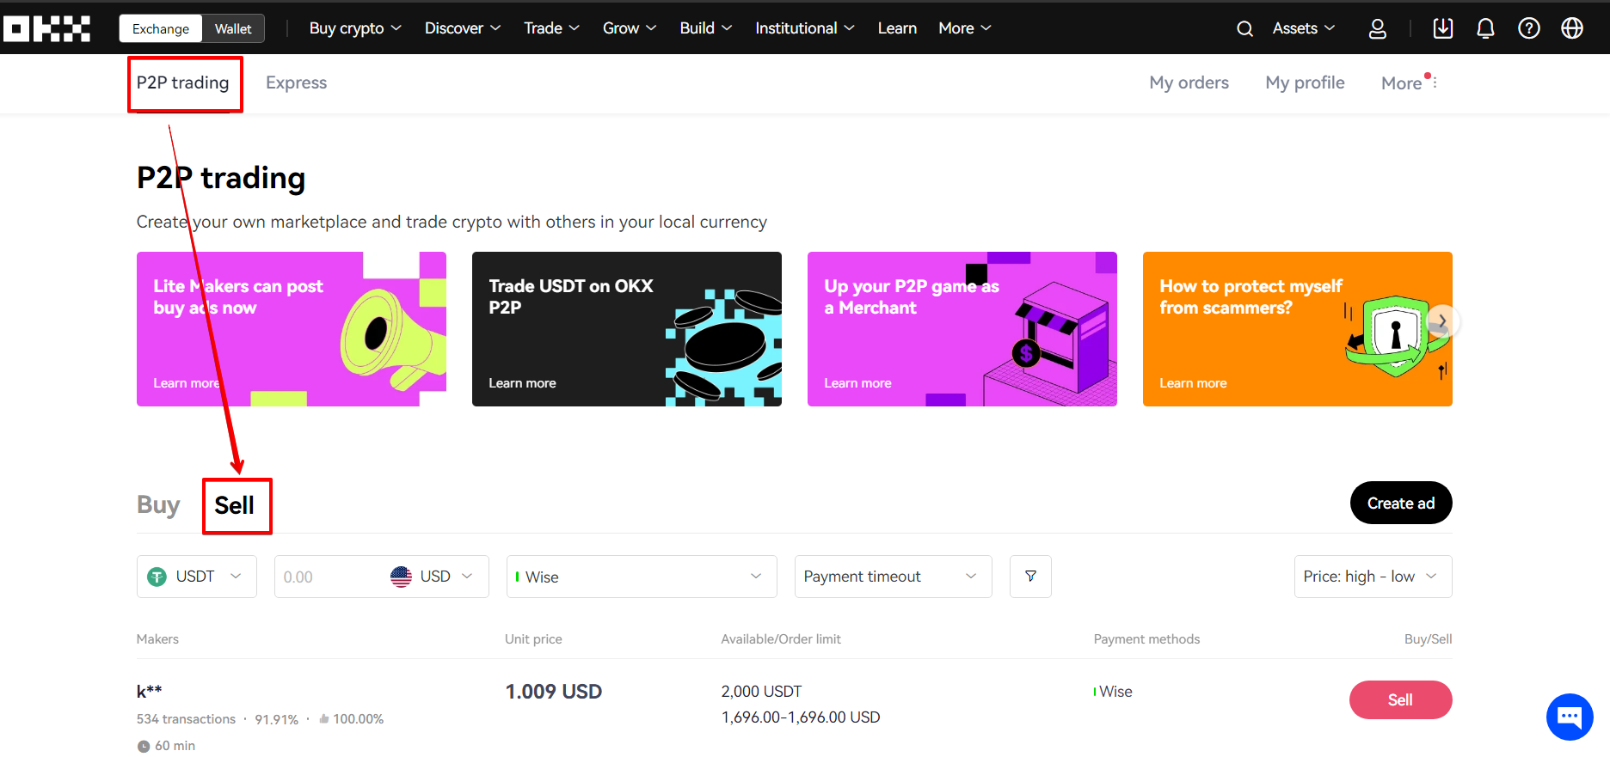Open the live chat support bubble
1610x757 pixels.
pyautogui.click(x=1570, y=716)
